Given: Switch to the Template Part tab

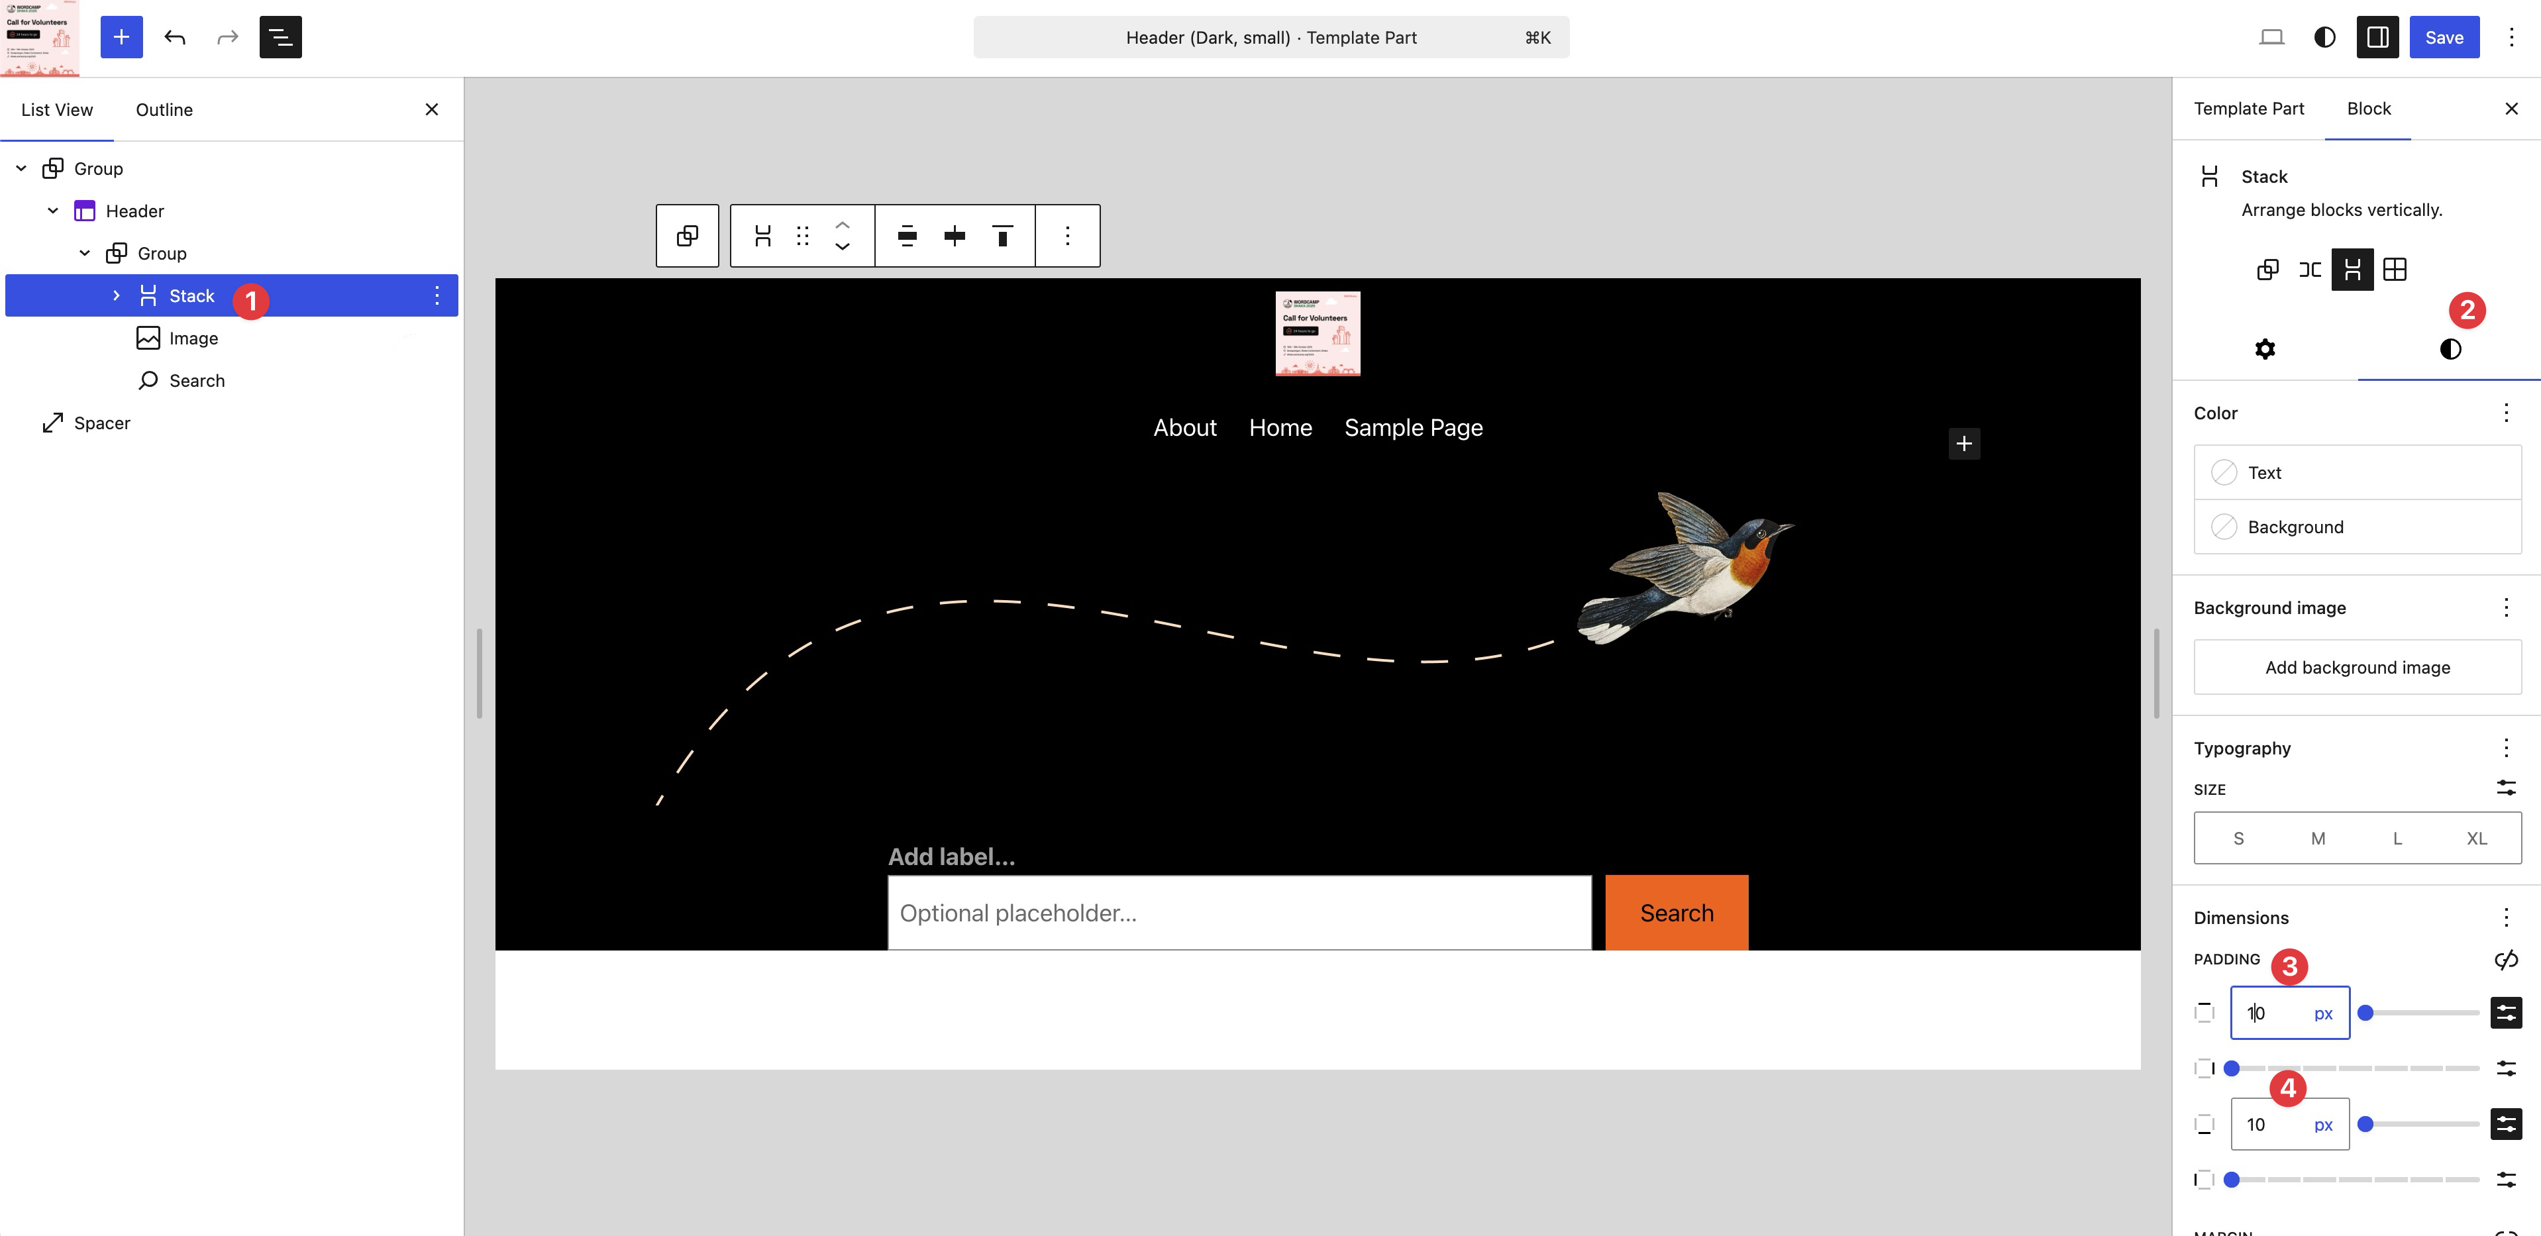Looking at the screenshot, I should click(x=2248, y=109).
